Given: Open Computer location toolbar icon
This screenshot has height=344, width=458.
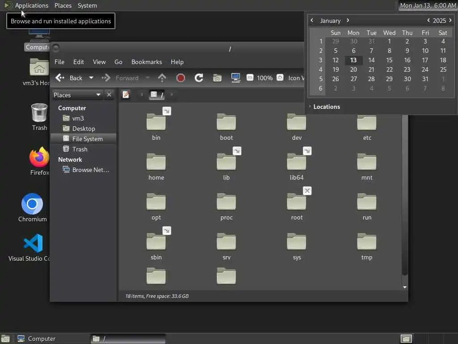Looking at the screenshot, I should pyautogui.click(x=235, y=78).
